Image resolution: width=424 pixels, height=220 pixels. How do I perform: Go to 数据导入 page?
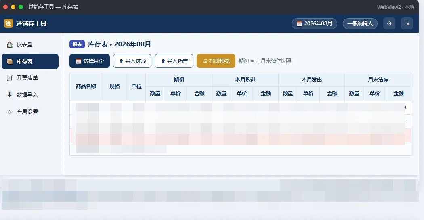click(x=30, y=95)
